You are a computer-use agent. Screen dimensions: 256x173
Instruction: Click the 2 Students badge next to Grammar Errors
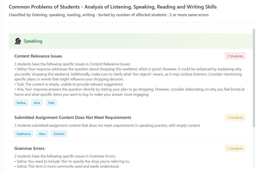(235, 148)
